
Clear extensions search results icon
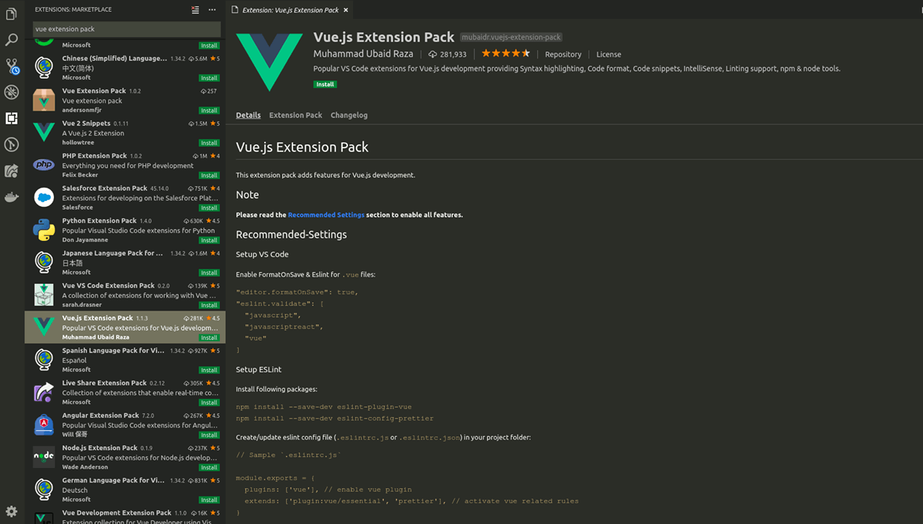195,9
